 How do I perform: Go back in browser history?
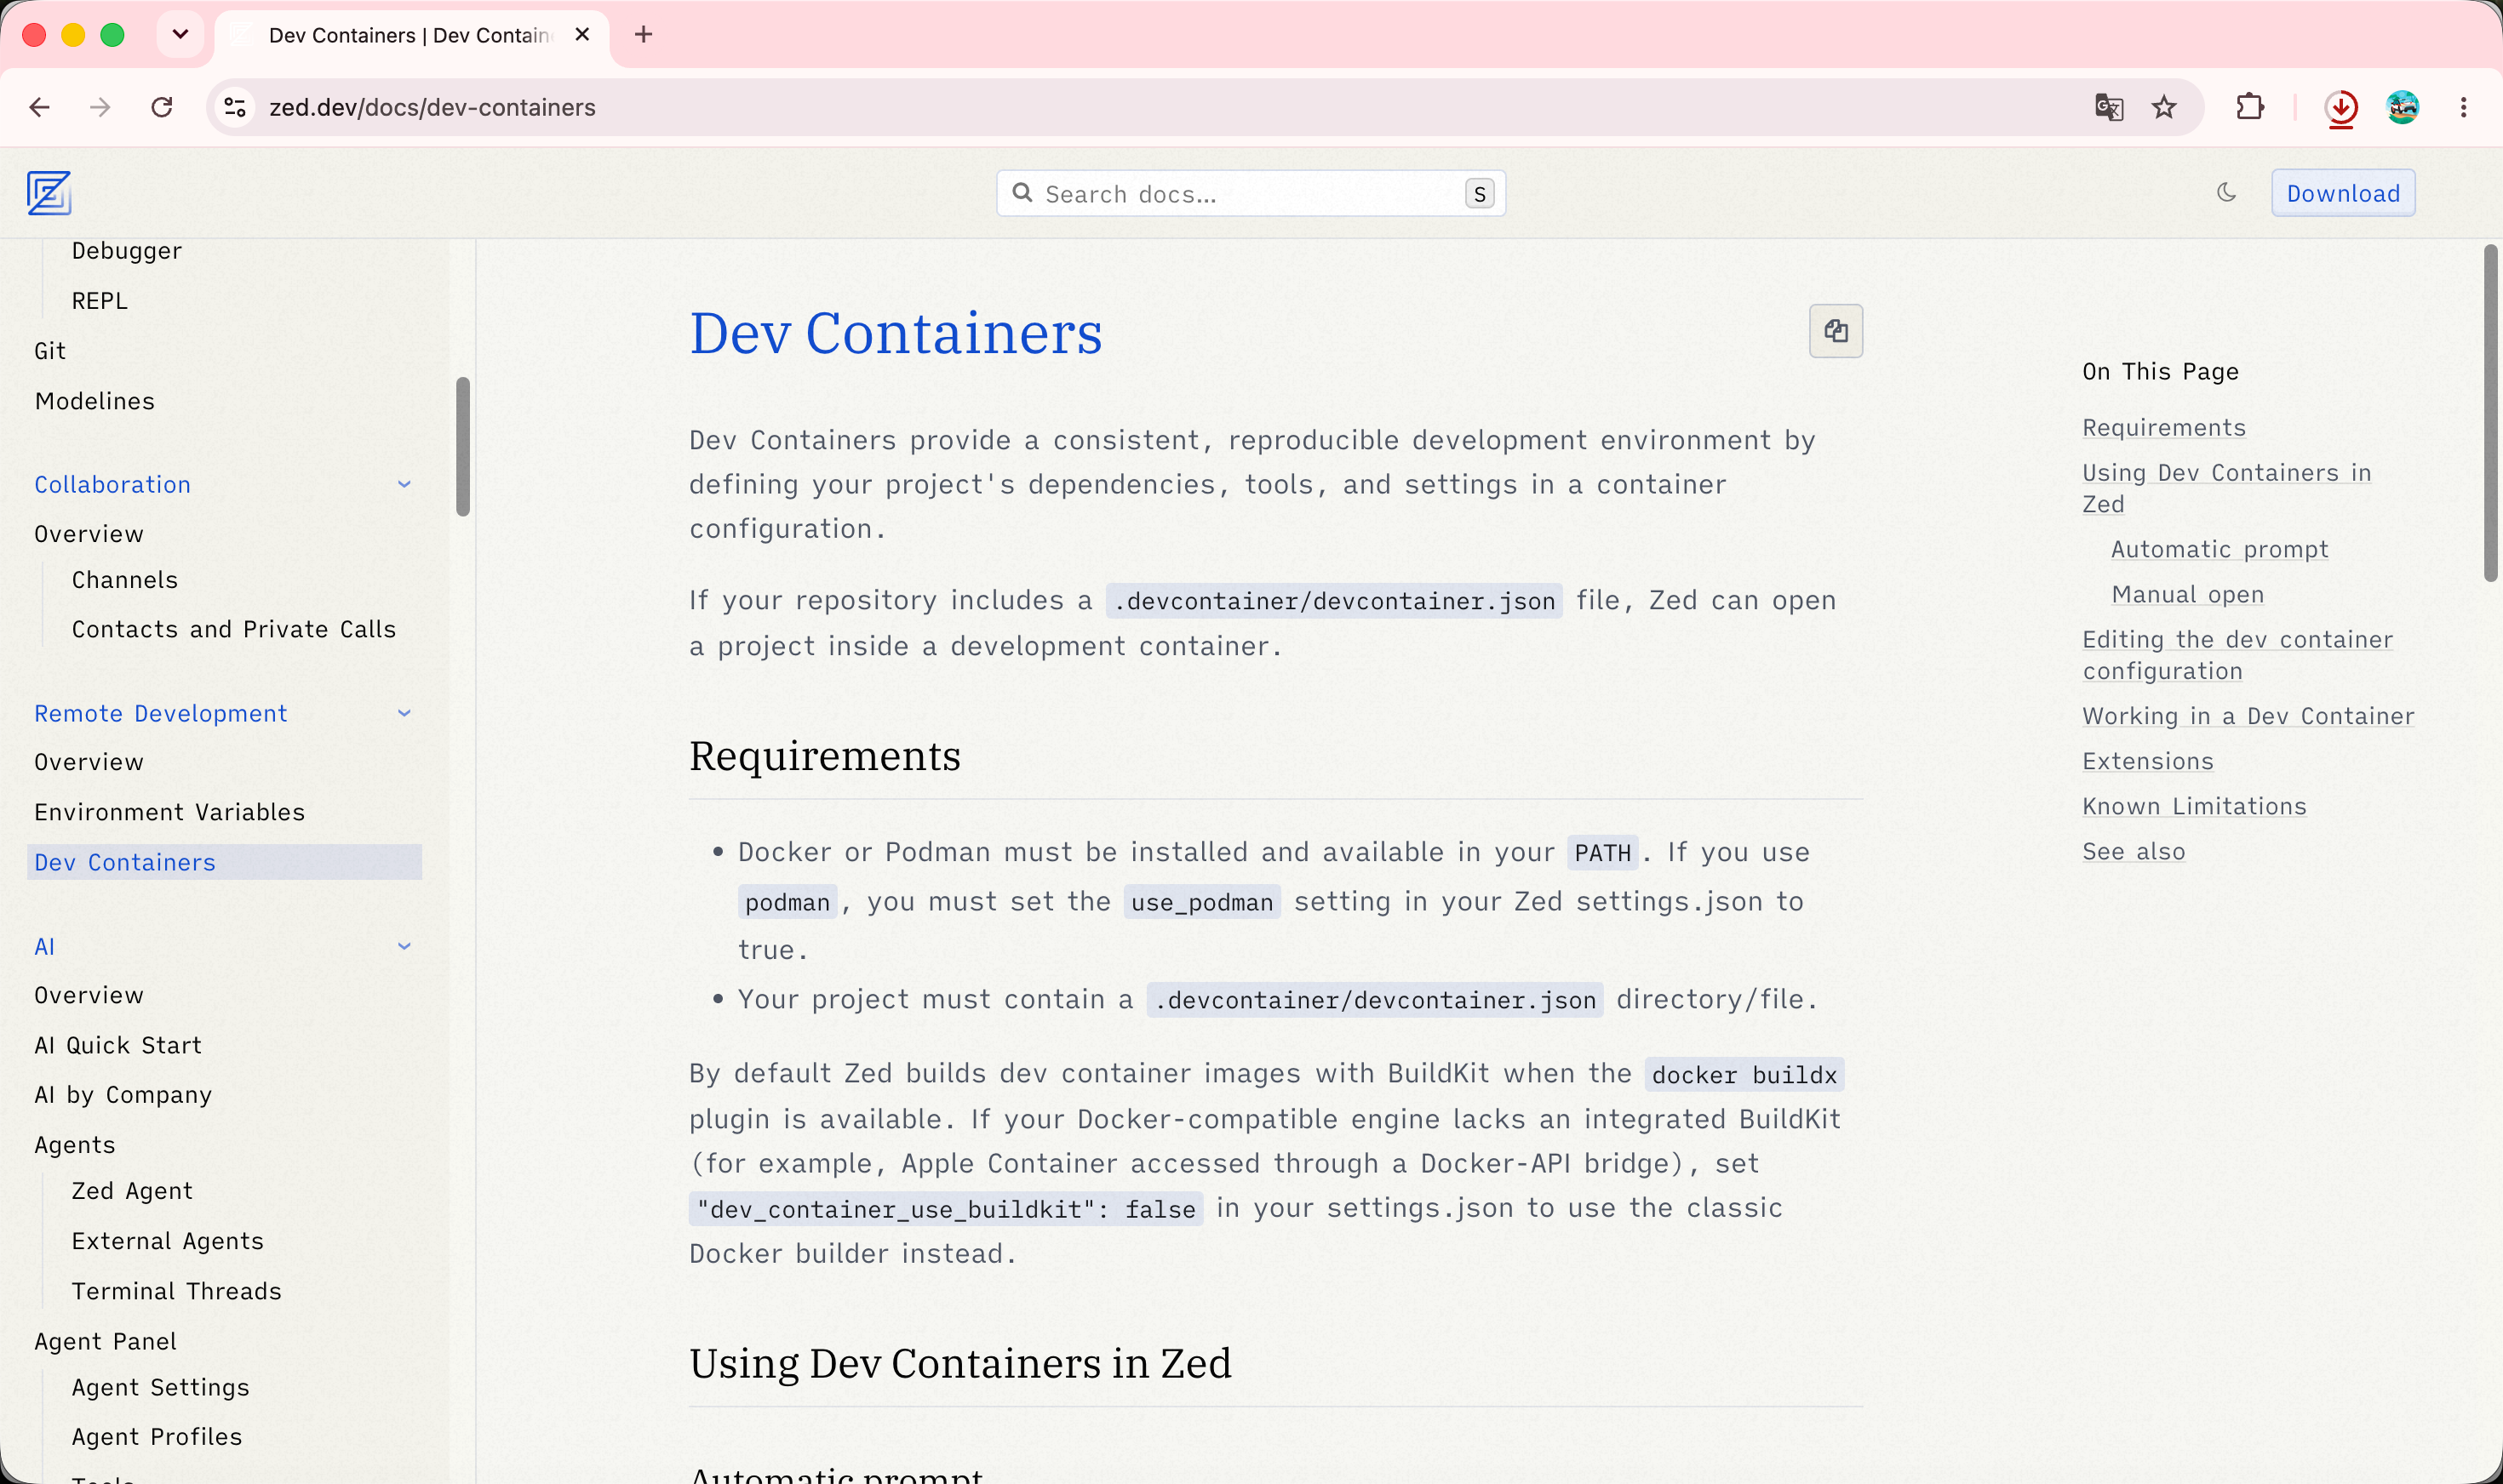40,107
